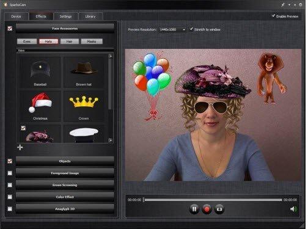Pick the Baseball cap accessory
Viewport: 308px width, 229px height.
[x=40, y=72]
